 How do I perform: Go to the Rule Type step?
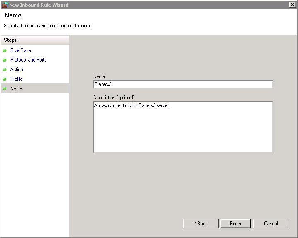[20, 50]
